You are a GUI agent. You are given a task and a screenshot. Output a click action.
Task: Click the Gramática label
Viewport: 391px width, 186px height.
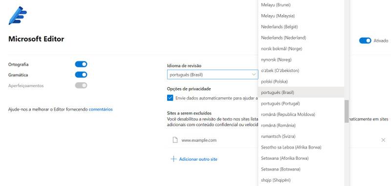tap(18, 75)
